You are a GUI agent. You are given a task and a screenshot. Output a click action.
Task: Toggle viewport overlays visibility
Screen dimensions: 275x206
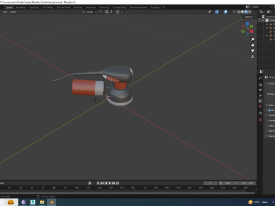click(x=226, y=12)
